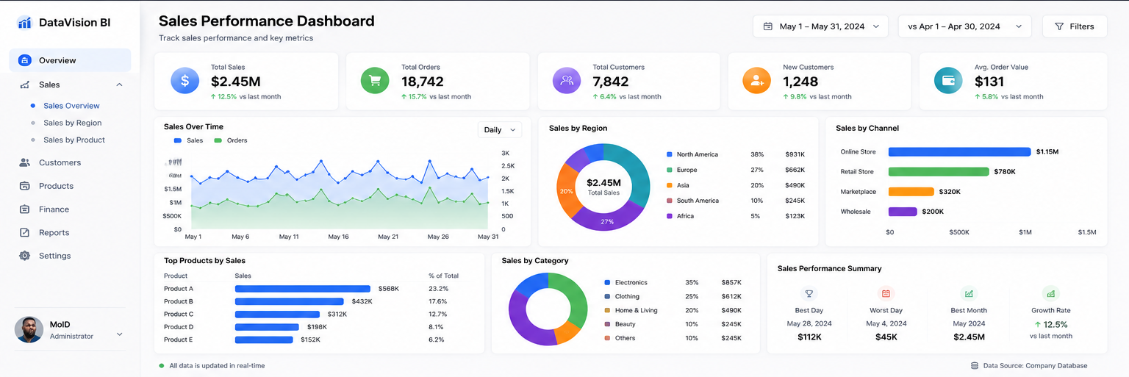Click the Electronics color swatch in category legend
Image resolution: width=1129 pixels, height=377 pixels.
point(607,282)
